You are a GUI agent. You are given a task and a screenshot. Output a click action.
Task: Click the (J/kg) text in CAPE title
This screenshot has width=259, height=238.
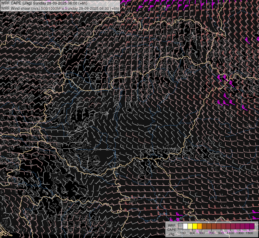tap(27, 3)
